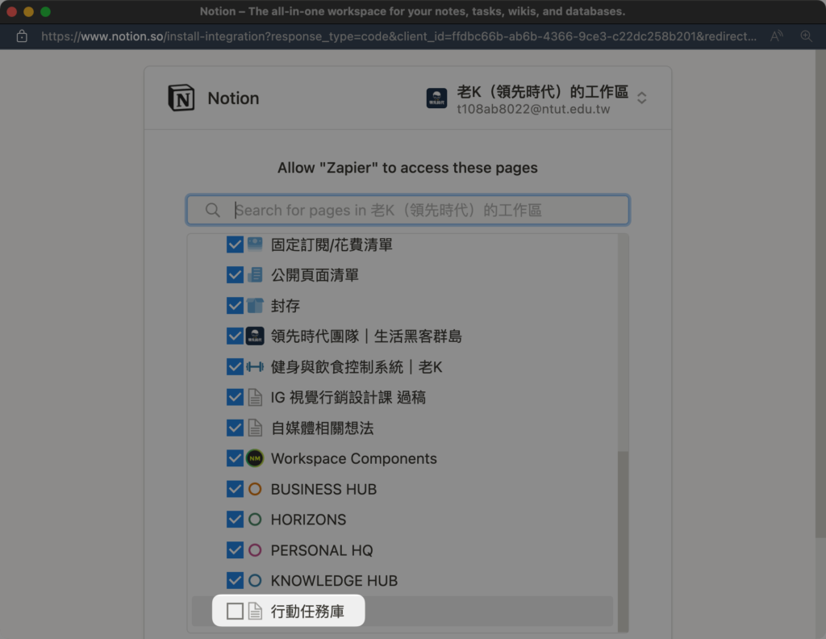Click the 領先時代團隊 page icon
This screenshot has width=826, height=639.
coord(255,336)
